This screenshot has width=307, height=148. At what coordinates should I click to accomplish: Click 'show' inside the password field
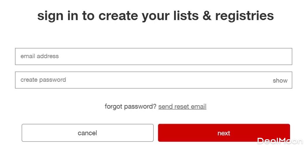coord(280,81)
